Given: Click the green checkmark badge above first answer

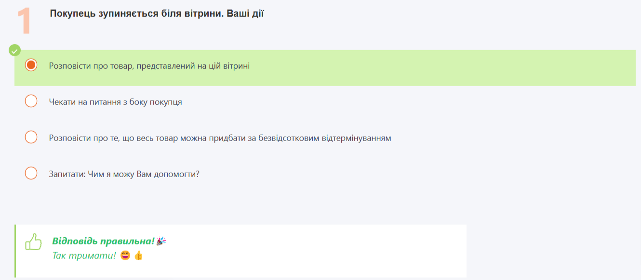Looking at the screenshot, I should [15, 50].
